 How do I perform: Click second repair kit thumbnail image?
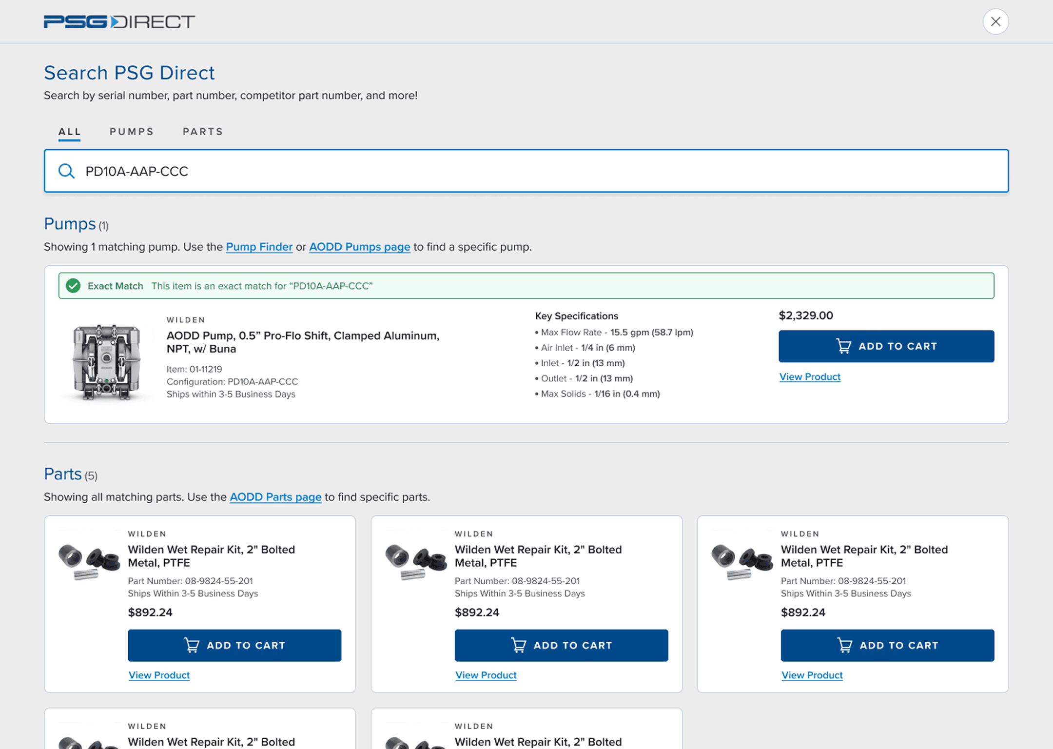416,562
